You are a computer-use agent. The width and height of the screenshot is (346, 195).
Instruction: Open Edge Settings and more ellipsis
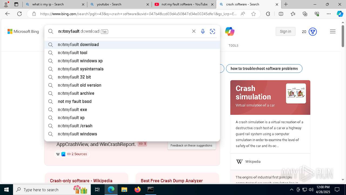click(x=329, y=14)
